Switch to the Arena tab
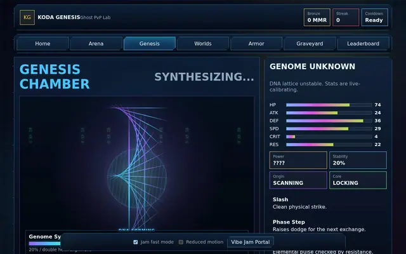 (x=96, y=44)
